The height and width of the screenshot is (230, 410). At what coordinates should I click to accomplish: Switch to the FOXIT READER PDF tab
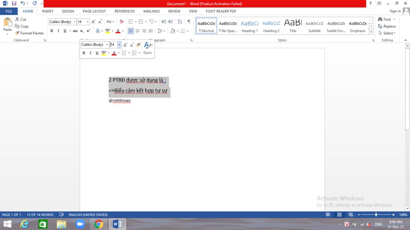pyautogui.click(x=221, y=11)
